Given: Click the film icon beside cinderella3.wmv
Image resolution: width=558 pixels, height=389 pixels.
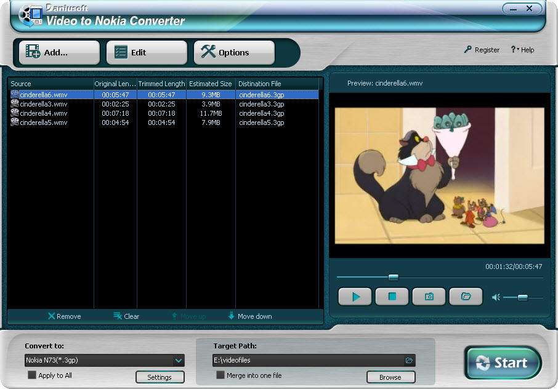Looking at the screenshot, I should (x=15, y=103).
